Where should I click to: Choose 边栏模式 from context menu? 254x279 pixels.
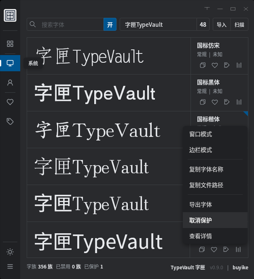pos(215,150)
